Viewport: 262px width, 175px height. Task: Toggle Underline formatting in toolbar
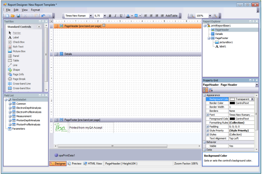pyautogui.click(x=121, y=16)
